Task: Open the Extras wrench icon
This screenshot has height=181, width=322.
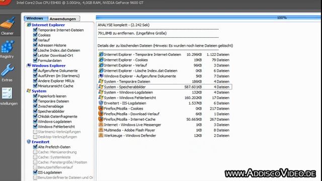Action: (8, 70)
